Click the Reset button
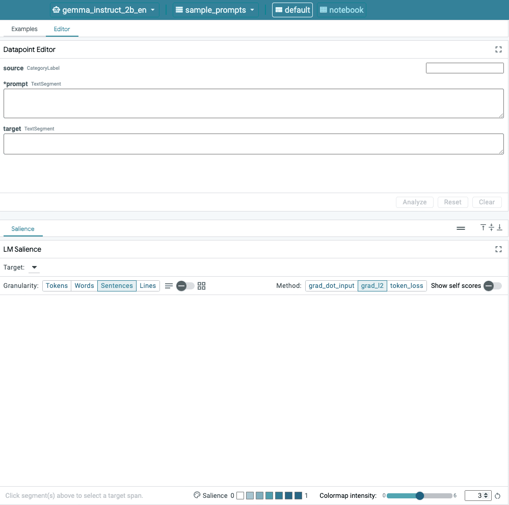The height and width of the screenshot is (505, 509). [452, 202]
